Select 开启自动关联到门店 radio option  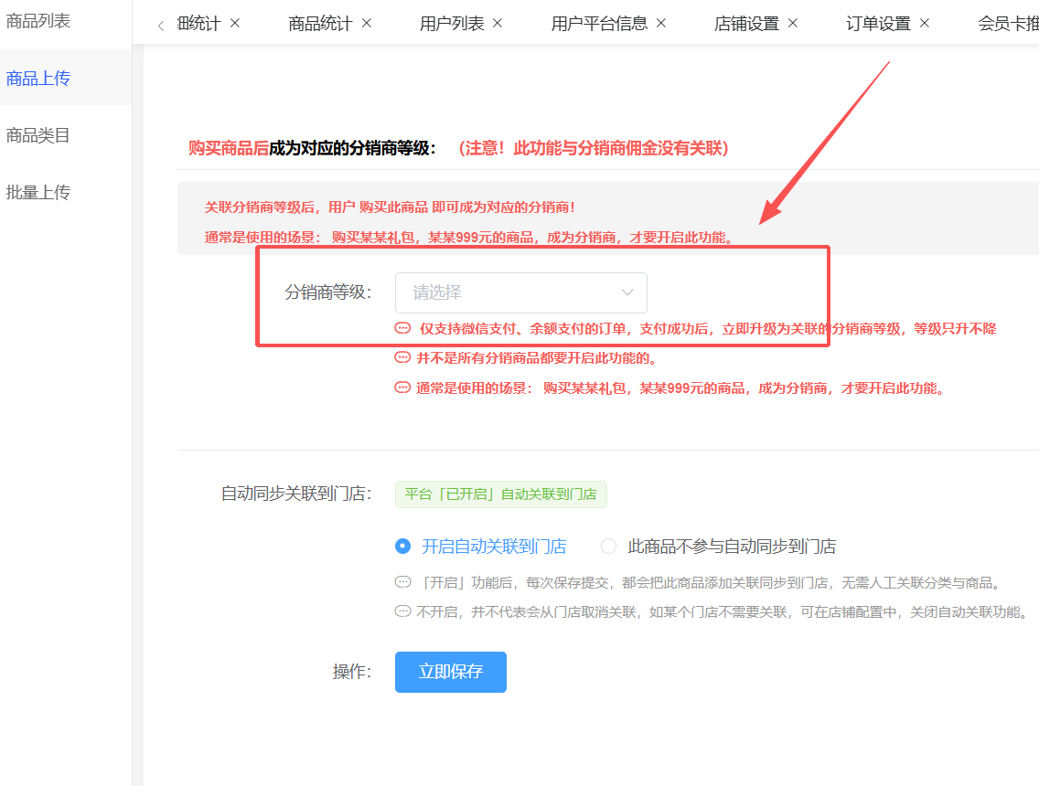403,547
